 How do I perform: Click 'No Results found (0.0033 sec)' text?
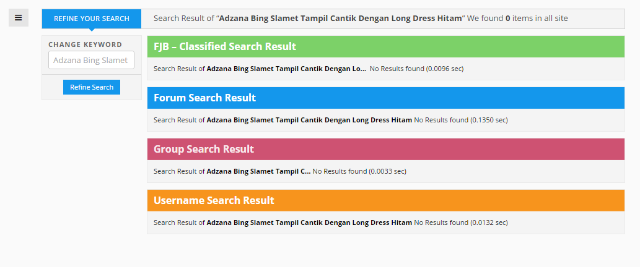tap(359, 171)
